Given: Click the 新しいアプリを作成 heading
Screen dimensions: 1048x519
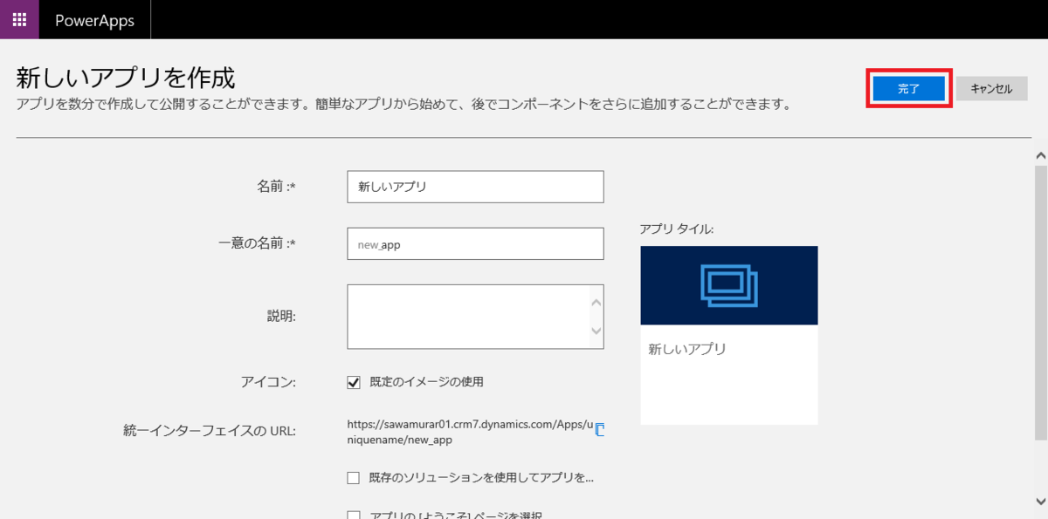Looking at the screenshot, I should click(x=126, y=77).
